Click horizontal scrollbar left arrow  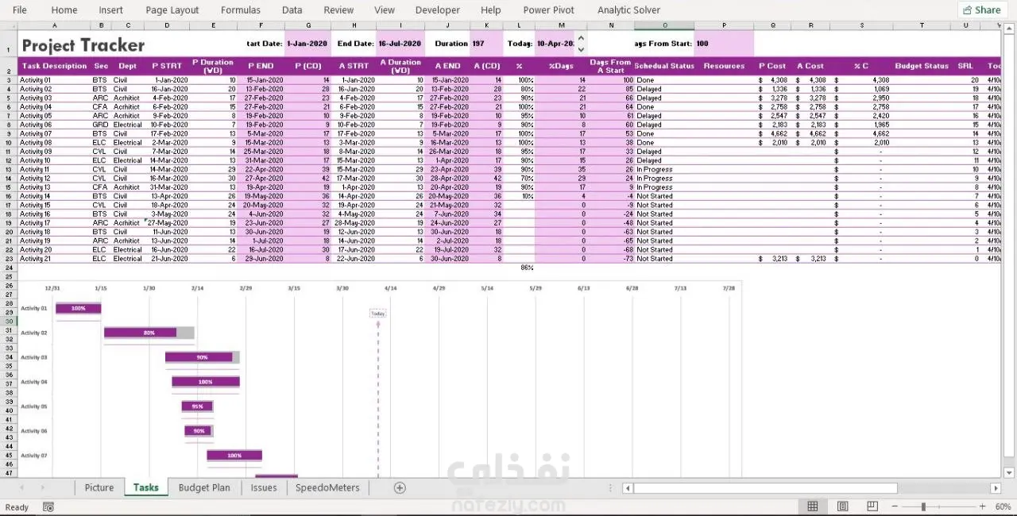628,488
